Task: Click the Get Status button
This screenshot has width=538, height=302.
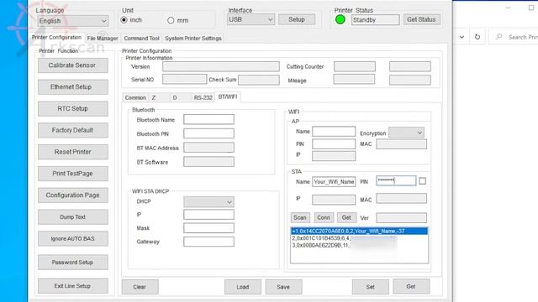Action: pos(421,19)
